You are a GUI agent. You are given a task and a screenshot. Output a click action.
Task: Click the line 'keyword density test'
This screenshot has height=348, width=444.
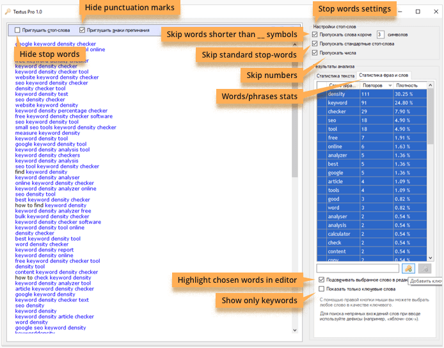(42, 94)
